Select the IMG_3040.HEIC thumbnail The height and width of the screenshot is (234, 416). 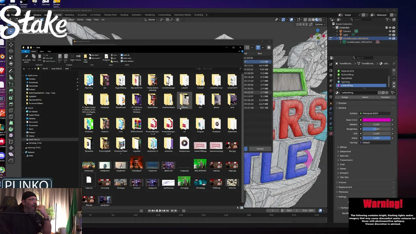(x=200, y=165)
